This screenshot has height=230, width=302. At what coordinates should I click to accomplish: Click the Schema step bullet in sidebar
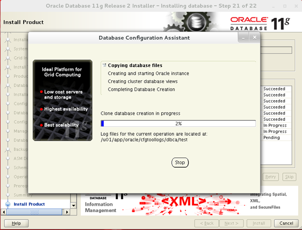coord(8,168)
